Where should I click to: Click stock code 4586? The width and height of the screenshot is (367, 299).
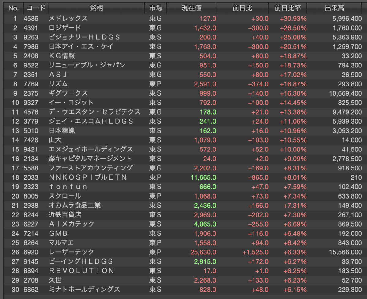coord(31,19)
